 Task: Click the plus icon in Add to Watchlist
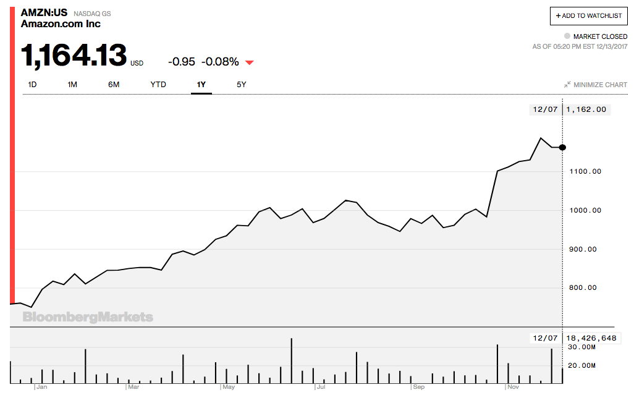coord(558,15)
